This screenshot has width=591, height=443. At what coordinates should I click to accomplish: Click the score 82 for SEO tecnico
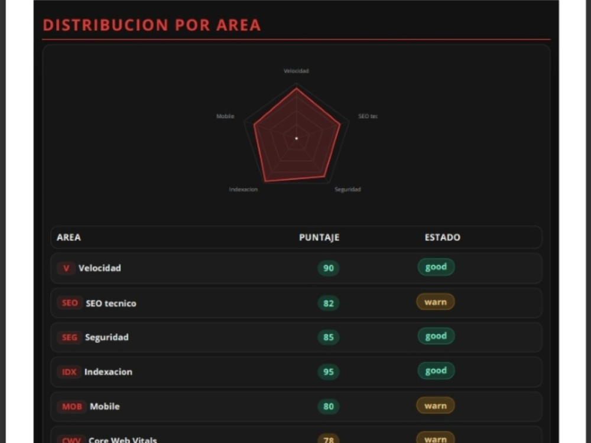[328, 303]
